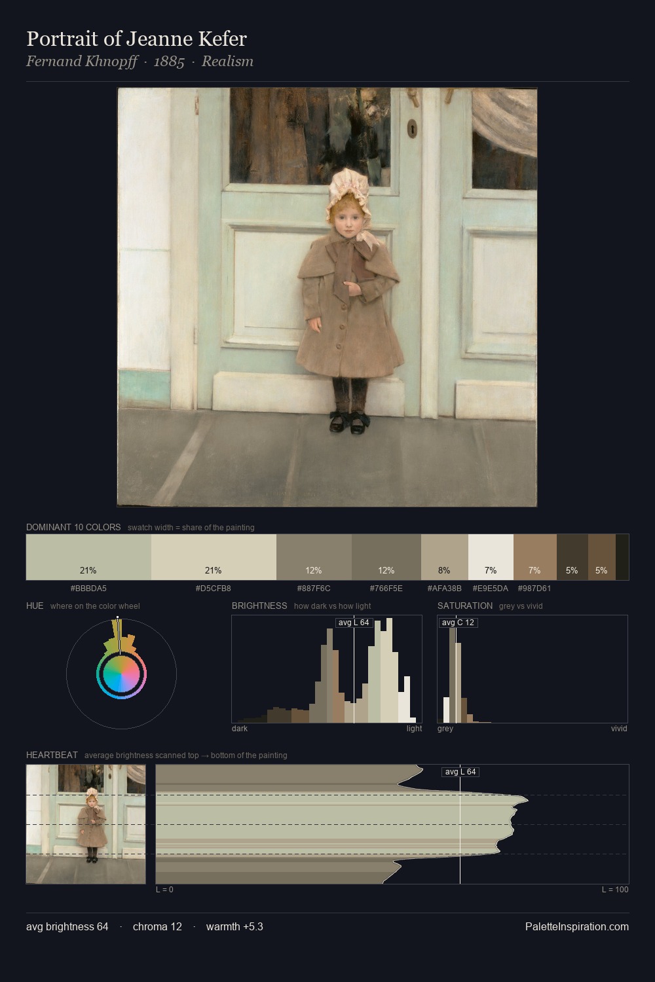655x982 pixels.
Task: Select the darkest brown 5% swatch
Action: pyautogui.click(x=572, y=557)
